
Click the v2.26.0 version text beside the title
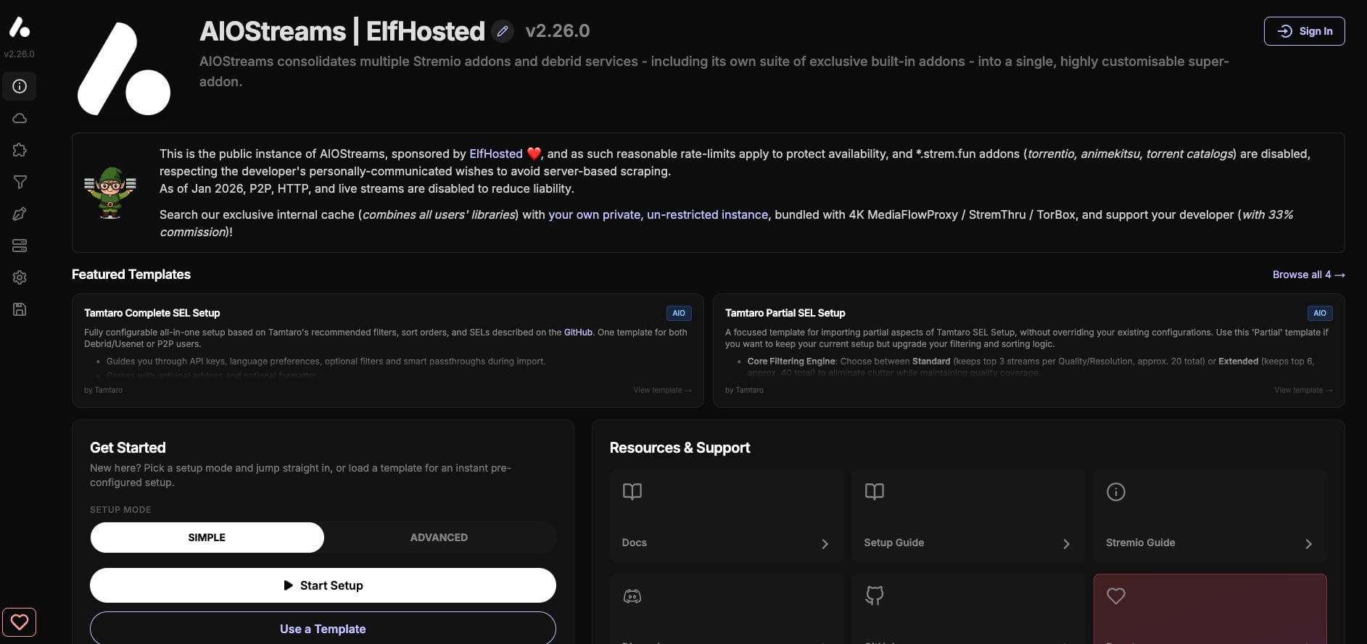pyautogui.click(x=558, y=31)
